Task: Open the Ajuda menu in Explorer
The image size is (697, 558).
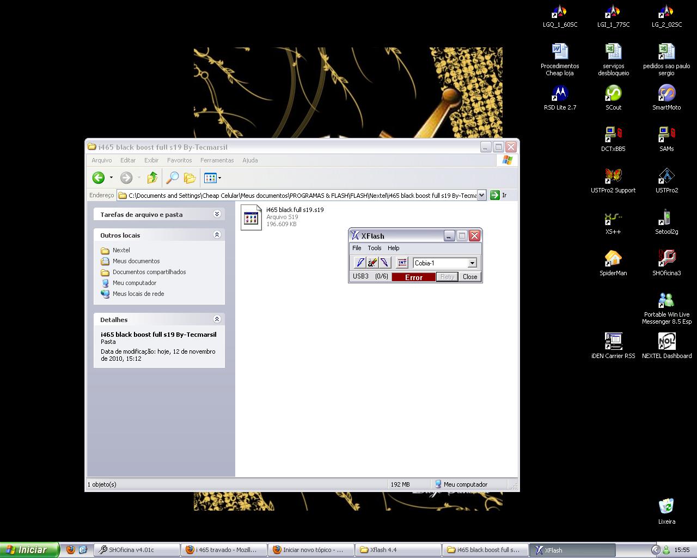Action: click(x=250, y=160)
